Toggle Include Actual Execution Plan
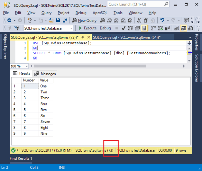The image size is (202, 171). pyautogui.click(x=154, y=28)
